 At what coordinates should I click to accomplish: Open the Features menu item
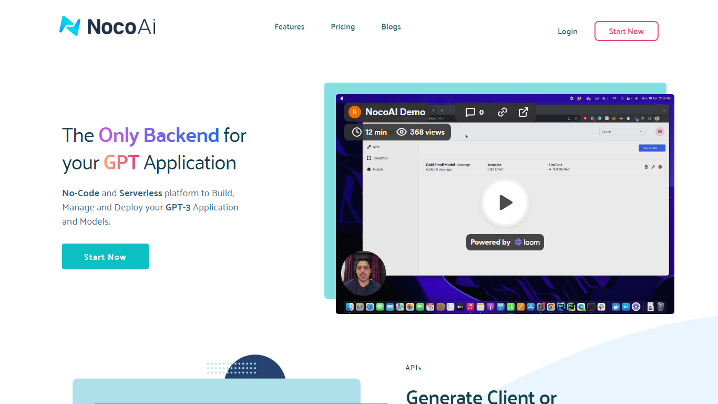pos(290,27)
